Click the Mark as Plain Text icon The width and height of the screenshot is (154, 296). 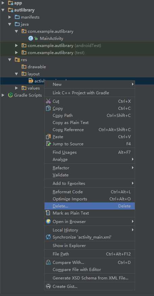pos(48,213)
